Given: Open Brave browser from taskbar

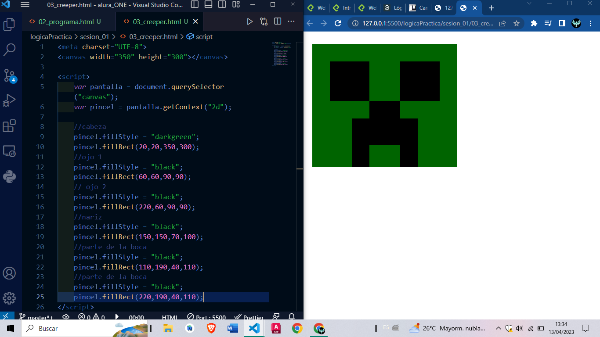Looking at the screenshot, I should pyautogui.click(x=211, y=328).
